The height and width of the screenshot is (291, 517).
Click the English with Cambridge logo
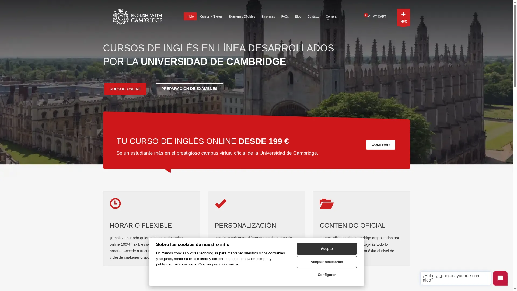(x=137, y=17)
